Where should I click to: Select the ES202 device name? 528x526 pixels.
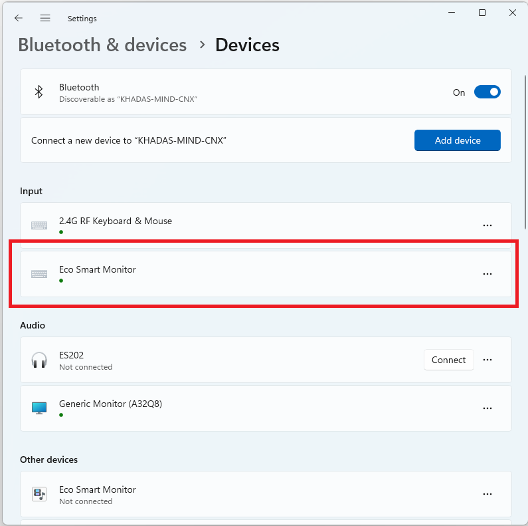coord(71,355)
